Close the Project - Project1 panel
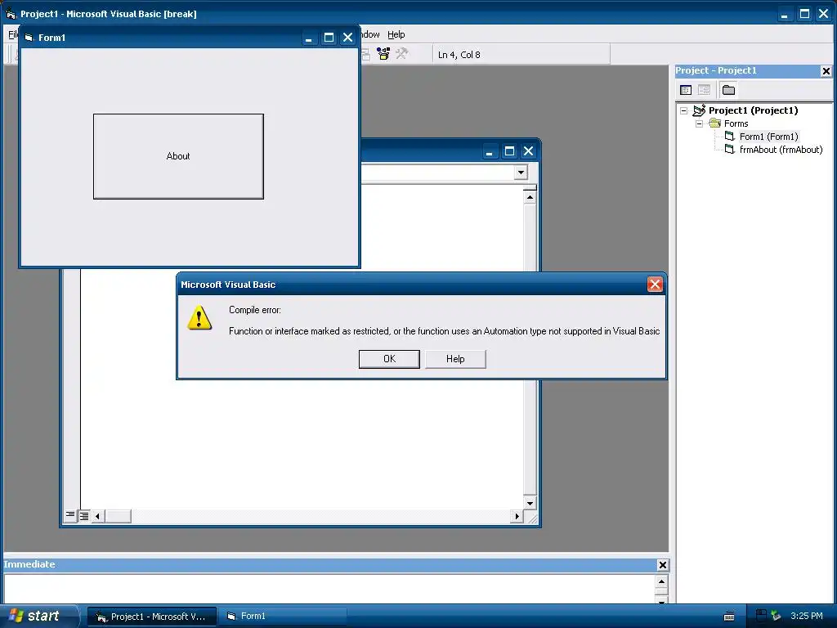This screenshot has width=837, height=628. tap(826, 70)
